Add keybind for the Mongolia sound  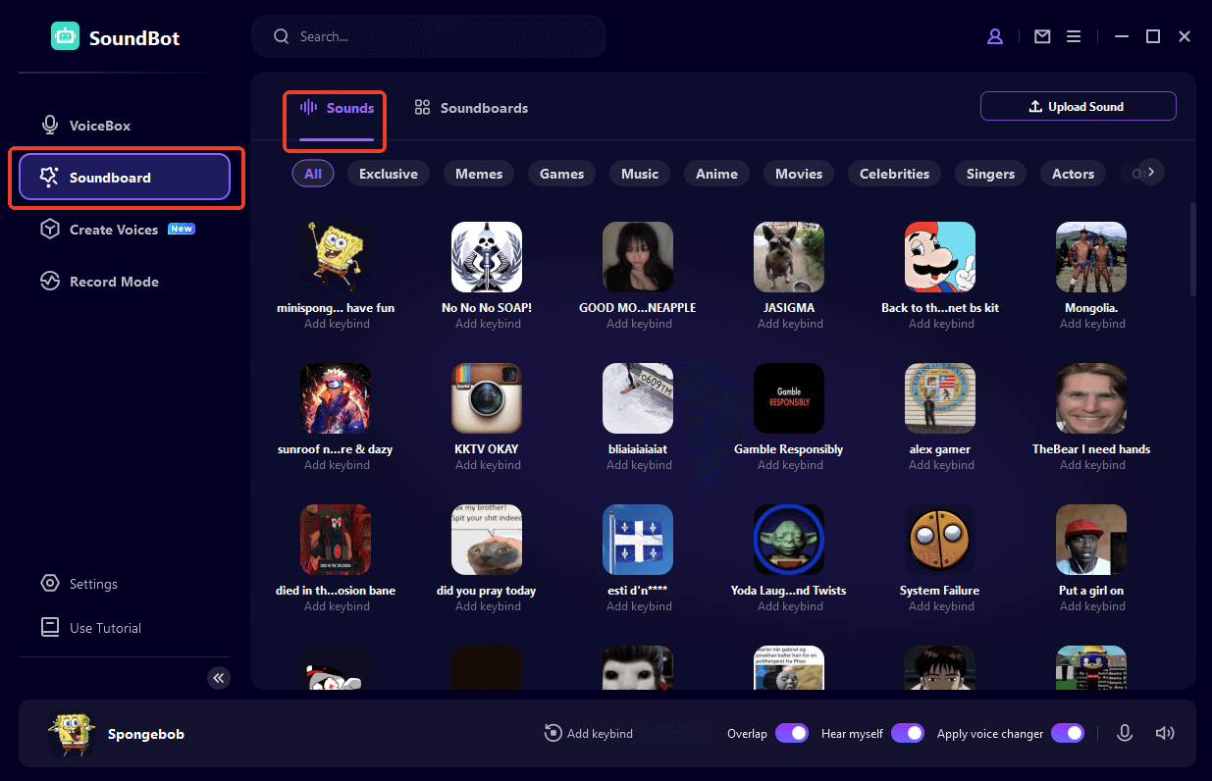(1091, 324)
